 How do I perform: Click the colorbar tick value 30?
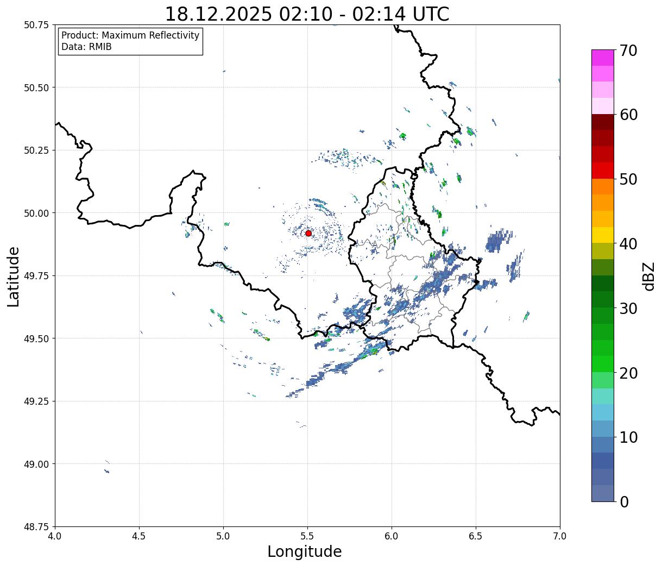point(628,308)
